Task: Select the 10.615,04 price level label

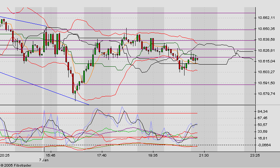Action: 266,61
